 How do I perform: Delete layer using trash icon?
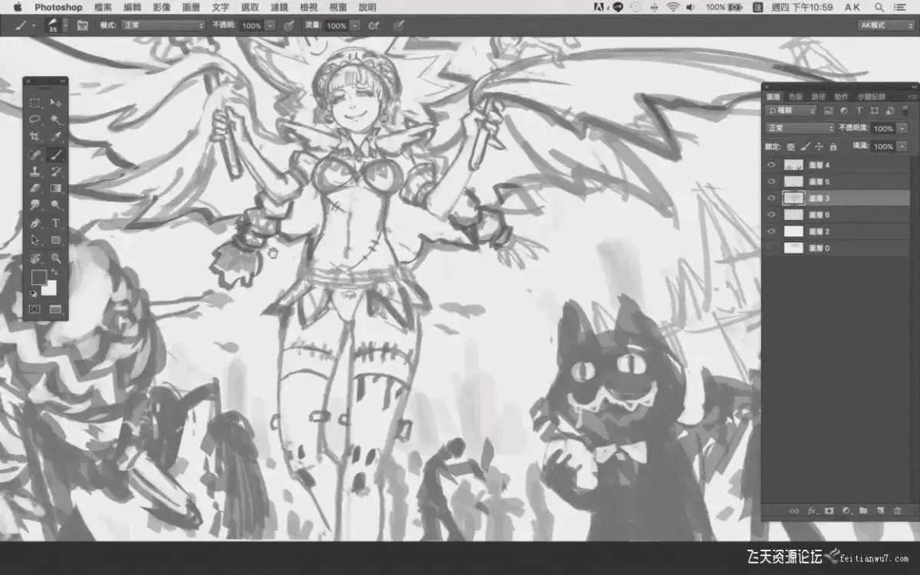coord(898,510)
